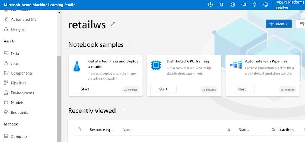Viewport: 305px width, 142px height.
Task: Start the Distributed GPU training sample
Action: [x=163, y=89]
